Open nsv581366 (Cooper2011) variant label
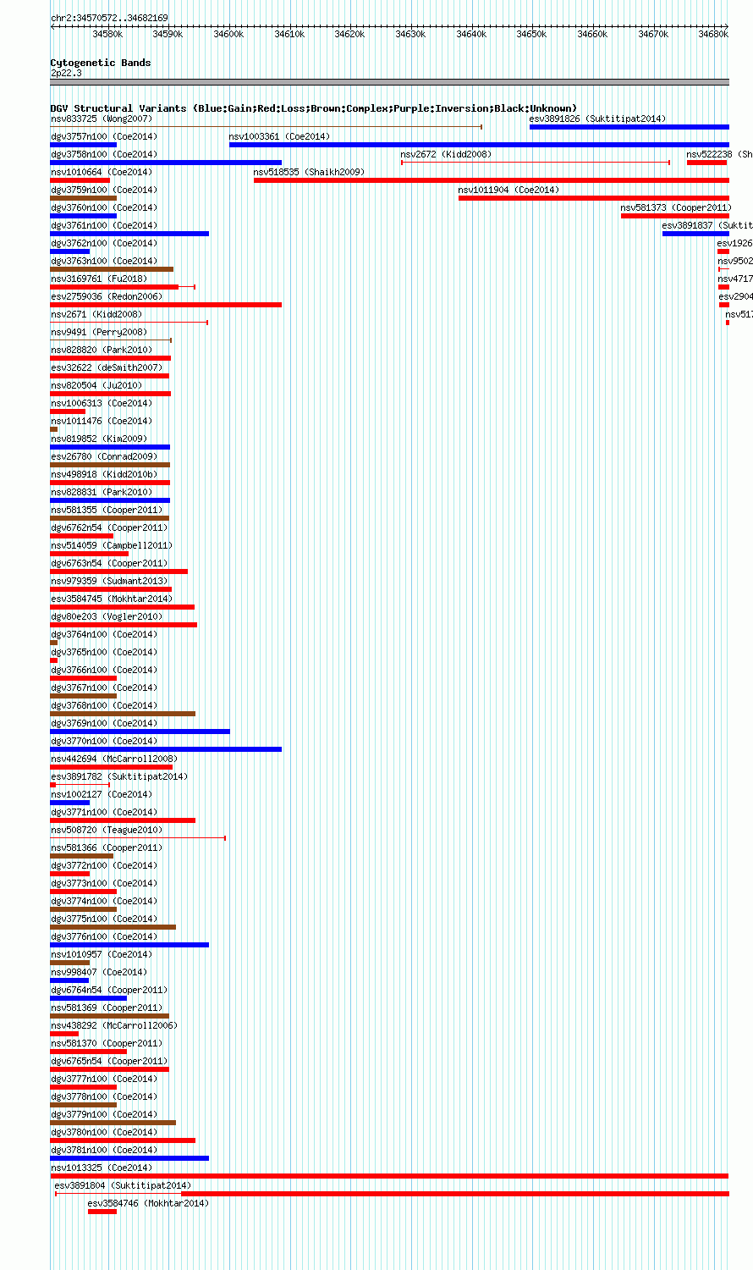753x1270 pixels. click(107, 848)
